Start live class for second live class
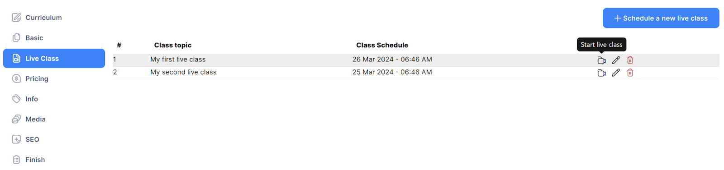Screen dimensions: 724x170 601,73
